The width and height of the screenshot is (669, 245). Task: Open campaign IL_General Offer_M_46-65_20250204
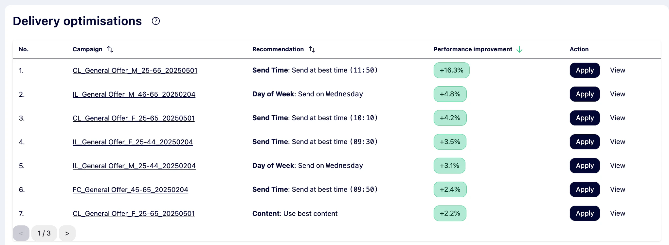tap(134, 94)
